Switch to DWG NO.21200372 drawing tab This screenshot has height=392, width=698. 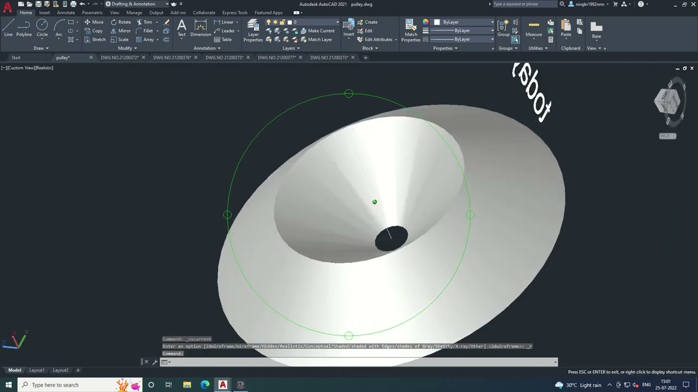point(119,57)
